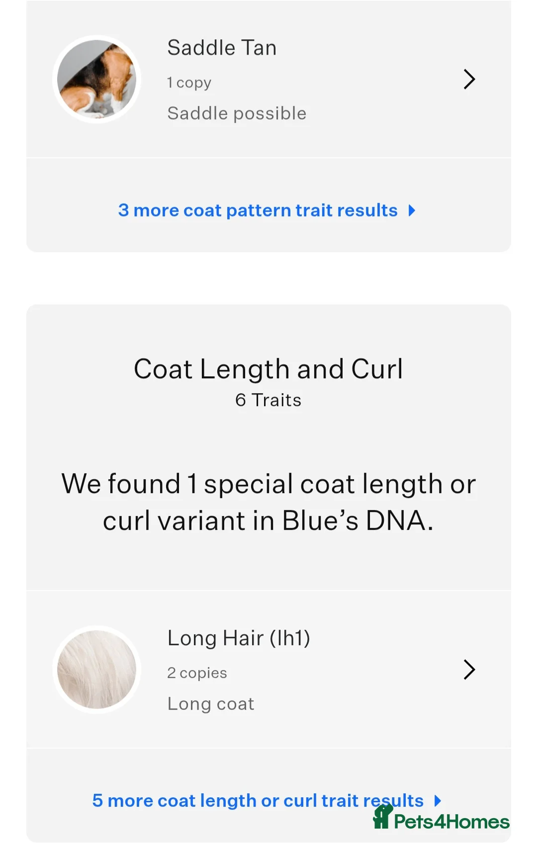
Task: Tap the 'We found 1 special coat' line
Action: click(x=268, y=484)
